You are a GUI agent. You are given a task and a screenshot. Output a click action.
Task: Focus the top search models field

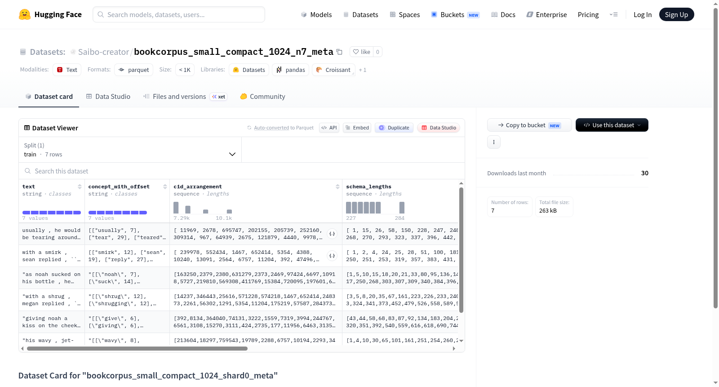(x=179, y=14)
